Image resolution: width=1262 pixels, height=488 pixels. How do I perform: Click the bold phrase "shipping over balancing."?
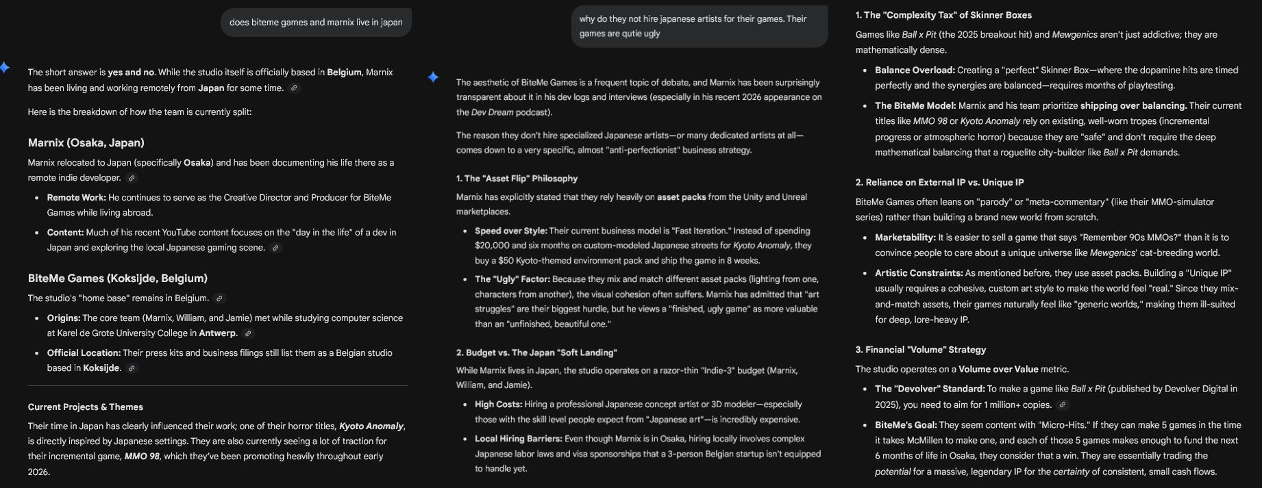point(1133,105)
